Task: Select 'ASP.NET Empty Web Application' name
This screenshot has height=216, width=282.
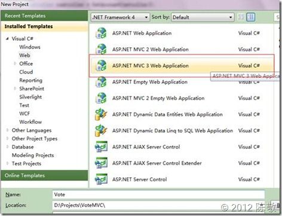Action: click(150, 82)
